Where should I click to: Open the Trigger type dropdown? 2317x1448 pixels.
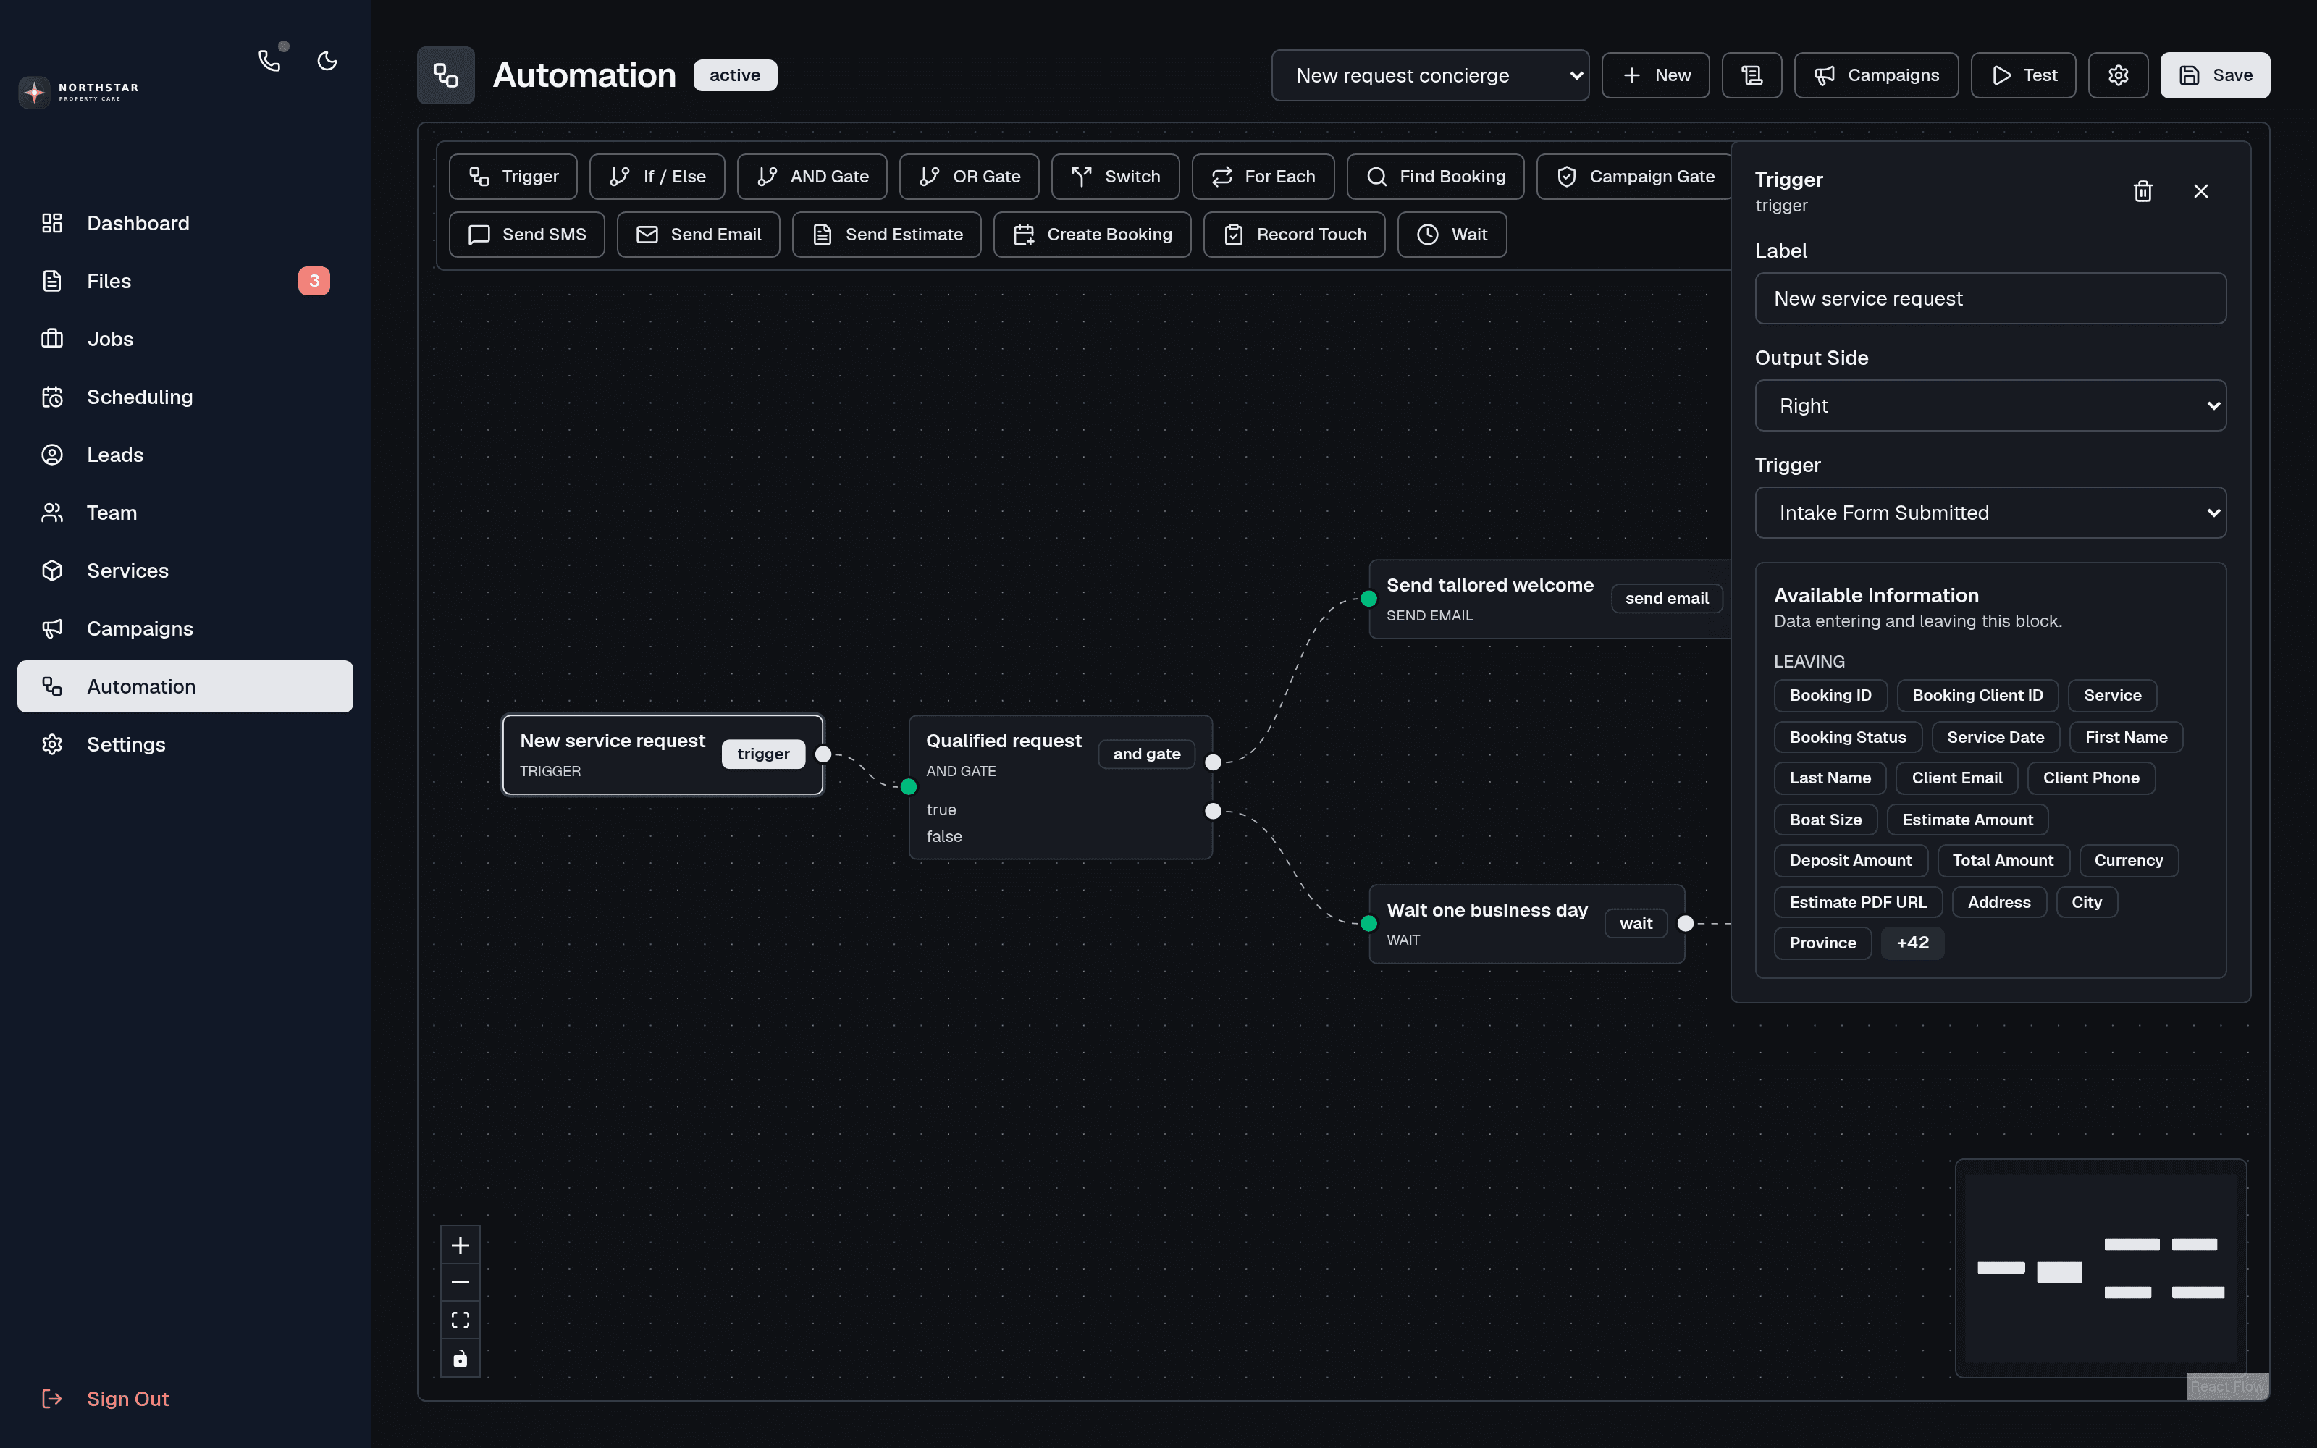[1990, 513]
